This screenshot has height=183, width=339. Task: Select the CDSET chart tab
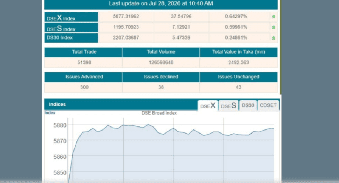coord(268,106)
